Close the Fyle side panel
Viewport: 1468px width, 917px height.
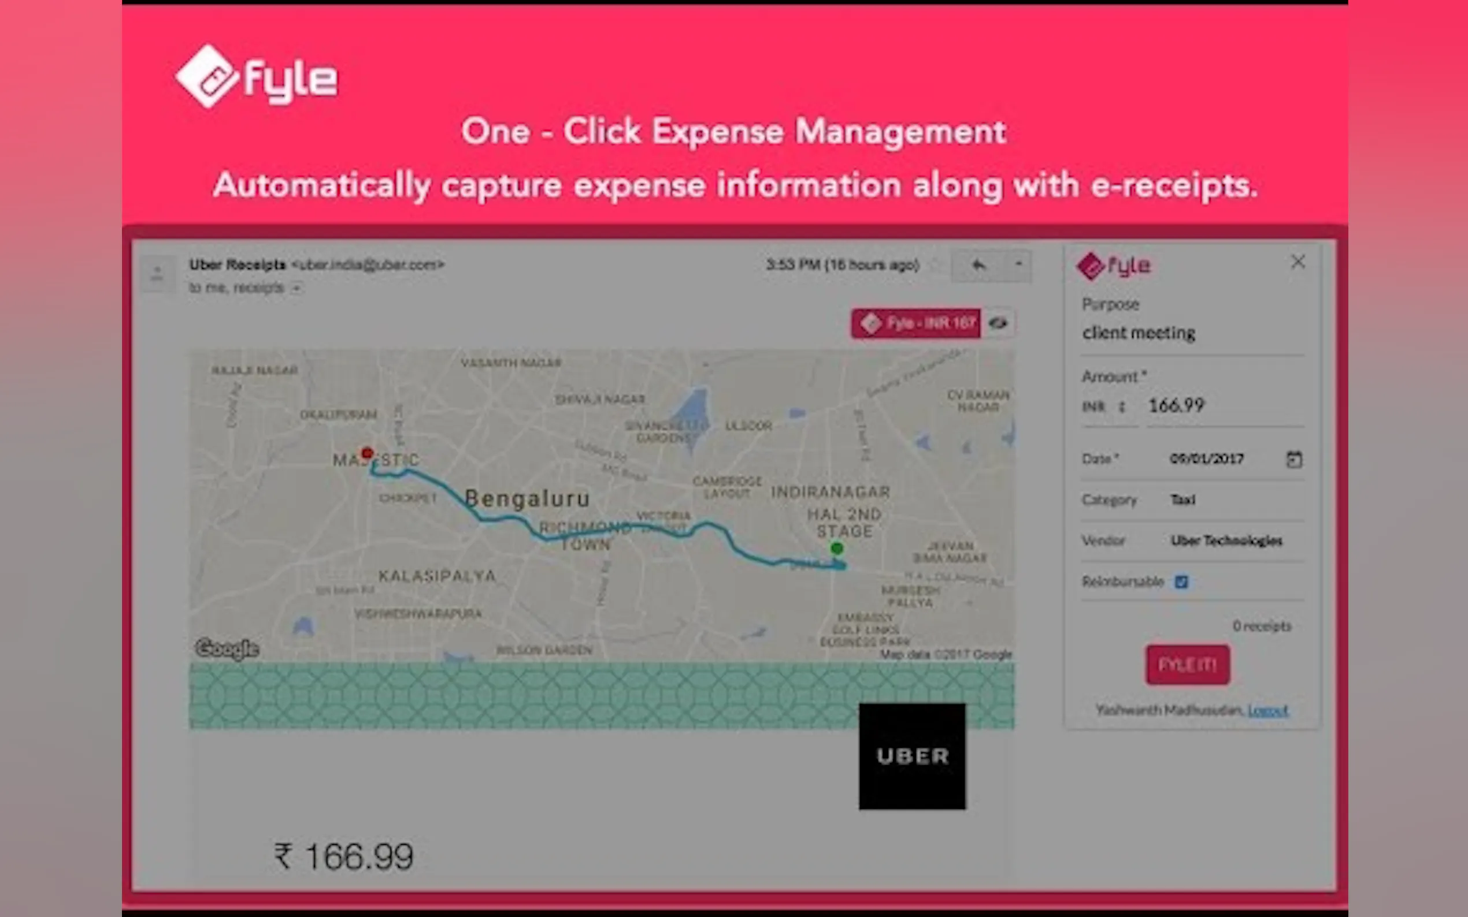coord(1298,262)
